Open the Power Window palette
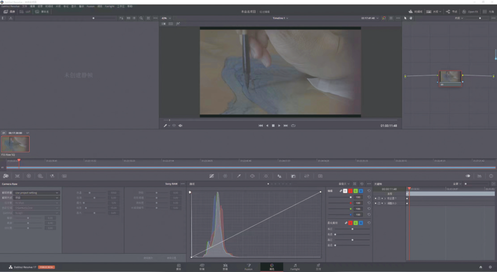Image resolution: width=497 pixels, height=272 pixels. (x=252, y=176)
